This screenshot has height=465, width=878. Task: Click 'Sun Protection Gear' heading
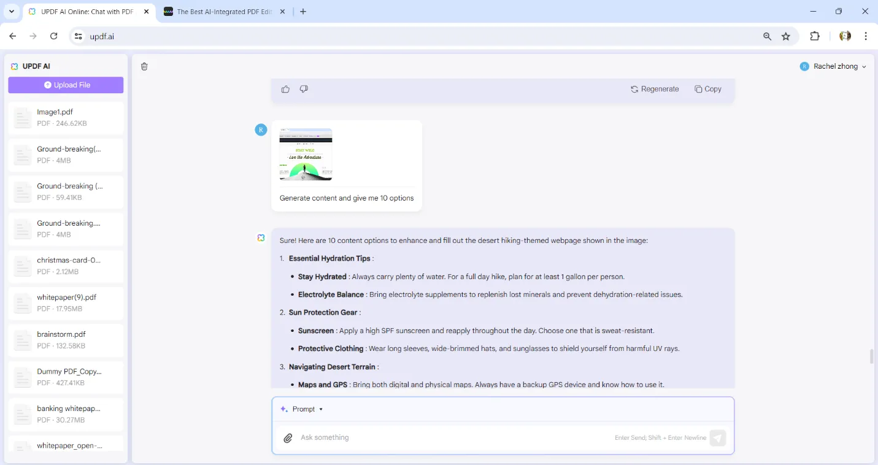(x=323, y=312)
